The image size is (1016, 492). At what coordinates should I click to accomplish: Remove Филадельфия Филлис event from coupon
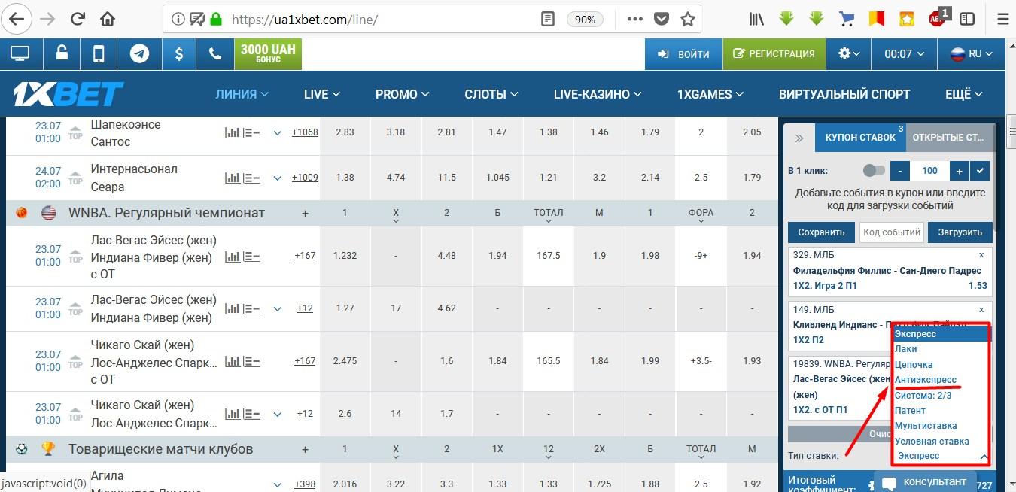coord(981,255)
